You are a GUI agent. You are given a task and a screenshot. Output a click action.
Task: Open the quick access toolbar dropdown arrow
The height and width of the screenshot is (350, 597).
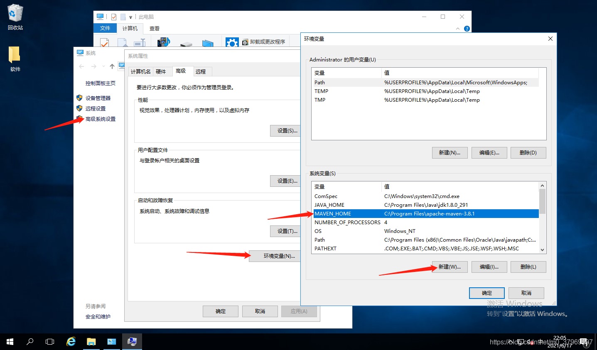coord(130,17)
